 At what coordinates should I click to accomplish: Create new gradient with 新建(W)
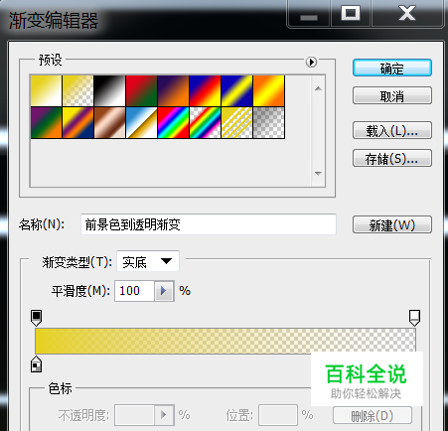[x=392, y=224]
